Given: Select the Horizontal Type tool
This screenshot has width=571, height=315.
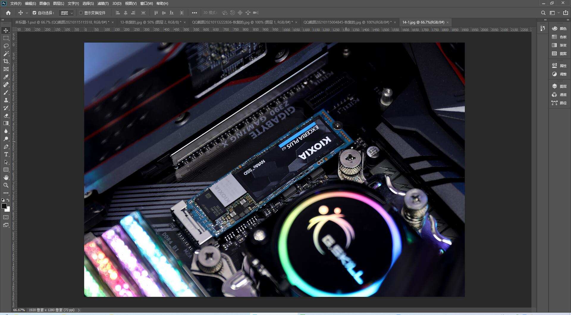Looking at the screenshot, I should [x=6, y=154].
